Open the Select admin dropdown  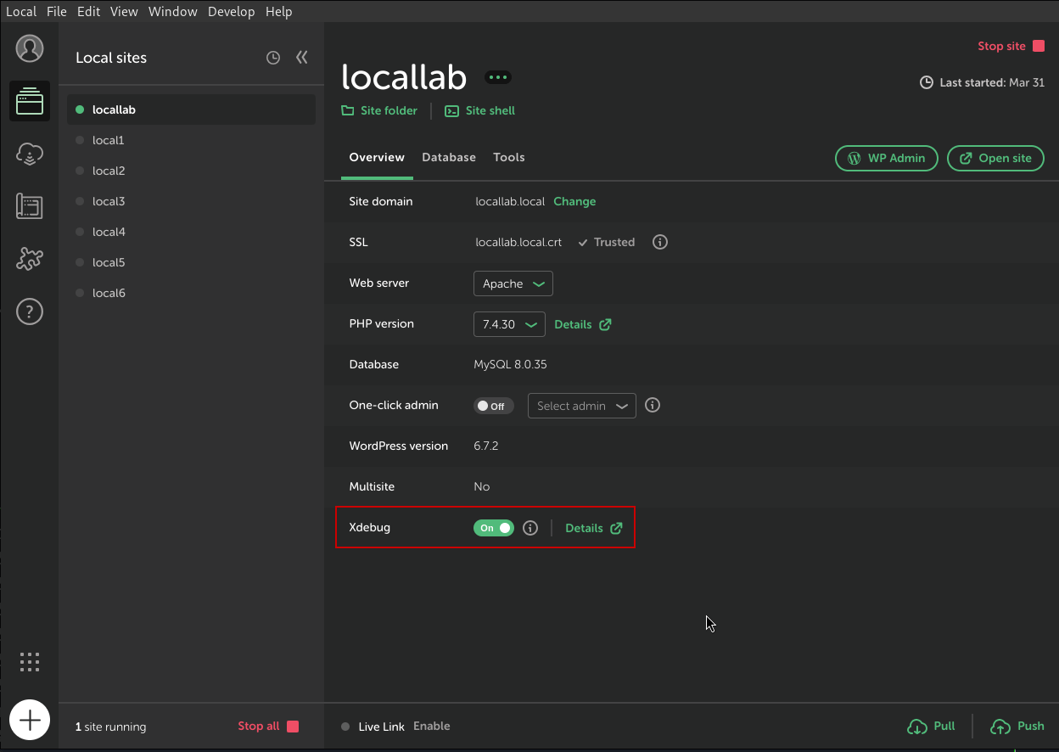pos(581,406)
